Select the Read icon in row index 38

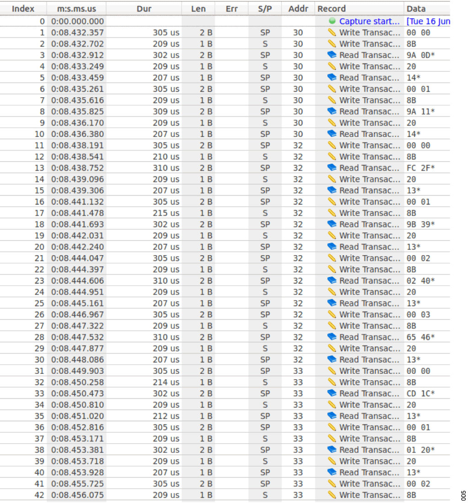332,450
